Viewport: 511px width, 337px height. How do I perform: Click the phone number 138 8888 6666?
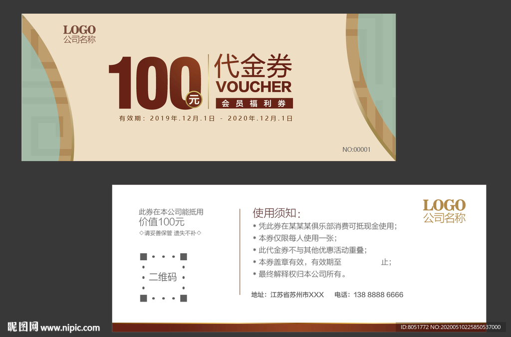tap(378, 295)
